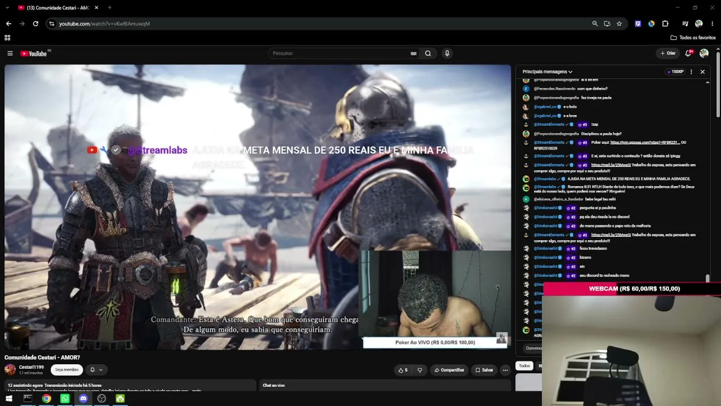721x406 pixels.
Task: Click the YouTube search magnifier button
Action: click(x=428, y=54)
